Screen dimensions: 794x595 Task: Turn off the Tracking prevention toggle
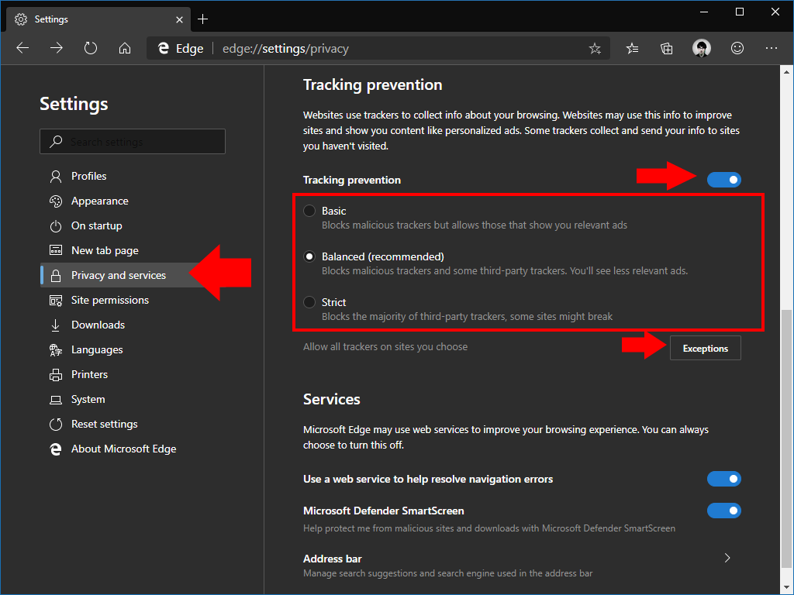pyautogui.click(x=723, y=180)
